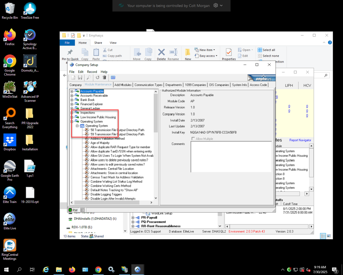Click the Undo arrow icon in Company Setup toolbar

click(x=98, y=77)
